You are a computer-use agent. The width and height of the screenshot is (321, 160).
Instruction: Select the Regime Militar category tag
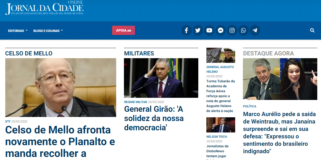[135, 102]
